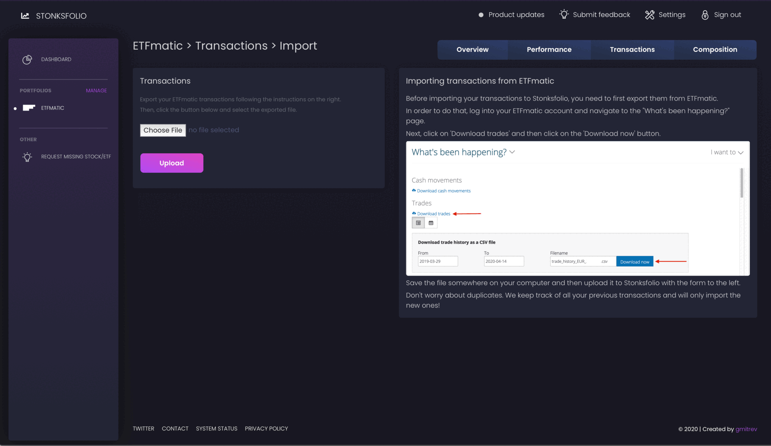Click the ETFmatic portfolio flag icon

[29, 108]
